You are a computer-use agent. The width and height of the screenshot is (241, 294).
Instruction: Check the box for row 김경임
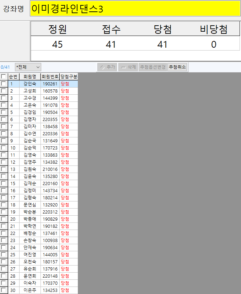tap(3, 112)
